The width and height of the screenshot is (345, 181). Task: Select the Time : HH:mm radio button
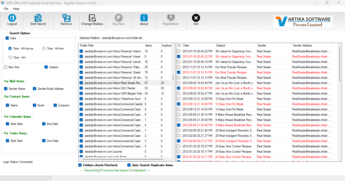[x=44, y=49]
